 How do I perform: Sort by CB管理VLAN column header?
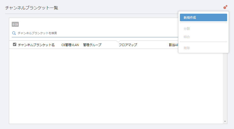[x=70, y=45]
